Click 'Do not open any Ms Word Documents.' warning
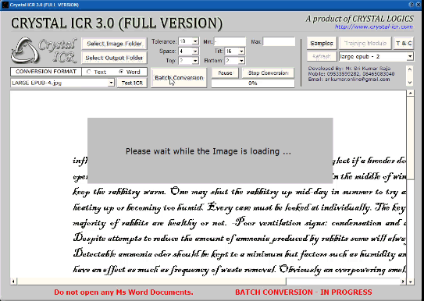This screenshot has height=301, width=424. 123,292
